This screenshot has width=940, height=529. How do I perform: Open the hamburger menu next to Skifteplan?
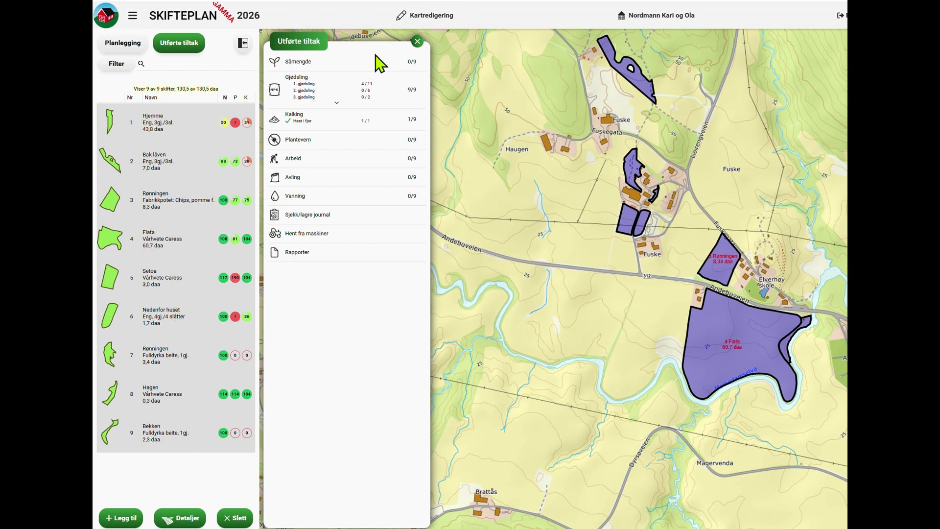click(x=133, y=15)
